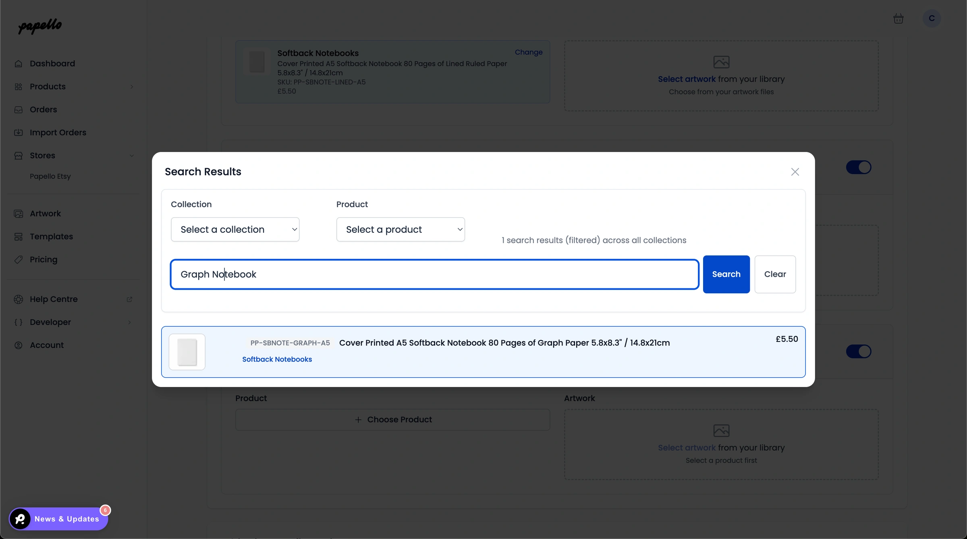Open the Artwork section icon in sidebar
967x539 pixels.
tap(19, 213)
